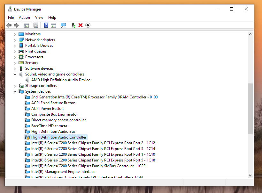Screen dimensions: 262x193
Task: Expand the Network adapters category
Action: point(15,40)
